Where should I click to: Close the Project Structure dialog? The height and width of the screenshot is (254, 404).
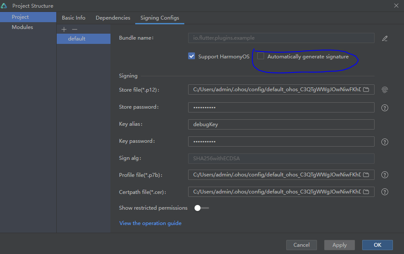click(x=396, y=6)
